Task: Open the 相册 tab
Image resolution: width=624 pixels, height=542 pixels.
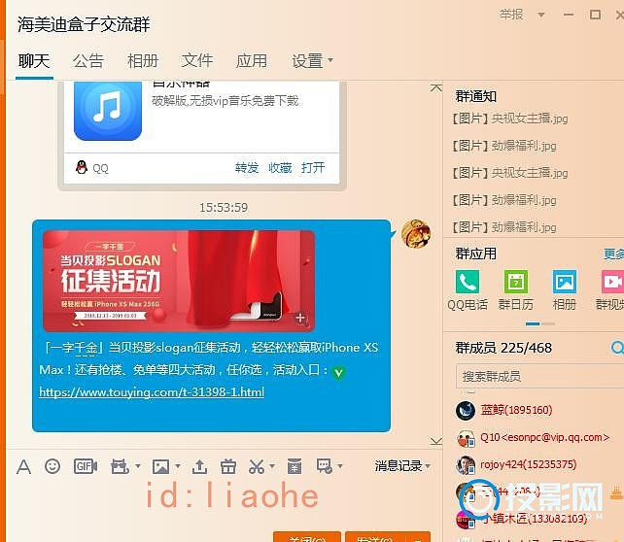Action: (143, 61)
